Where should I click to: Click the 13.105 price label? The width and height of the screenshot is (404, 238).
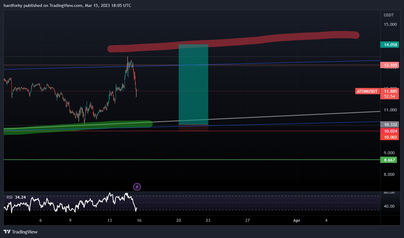tap(390, 65)
